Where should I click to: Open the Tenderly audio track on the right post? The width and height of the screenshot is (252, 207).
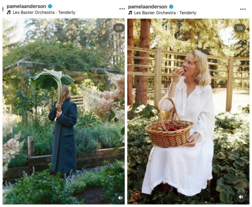pyautogui.click(x=188, y=13)
